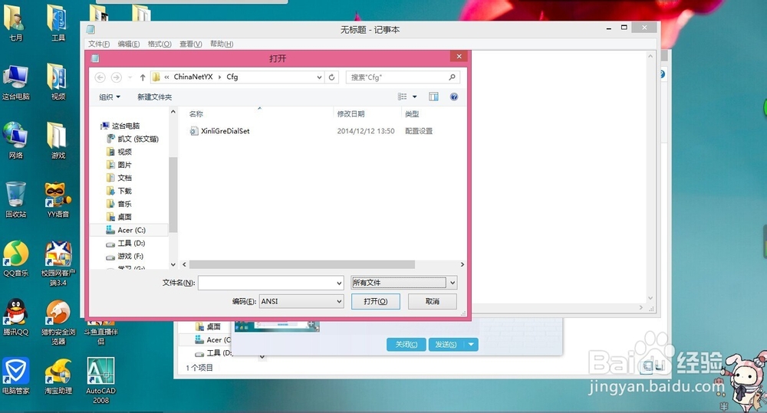Select the 猎豹安全浏览器 desktop icon

tap(58, 323)
